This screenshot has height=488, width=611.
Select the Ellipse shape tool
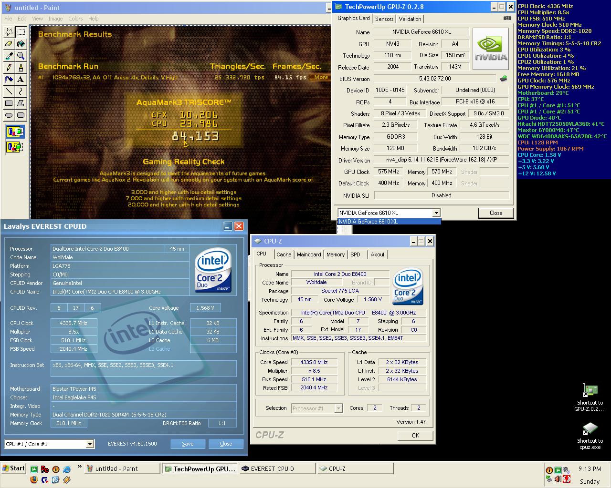coord(9,115)
